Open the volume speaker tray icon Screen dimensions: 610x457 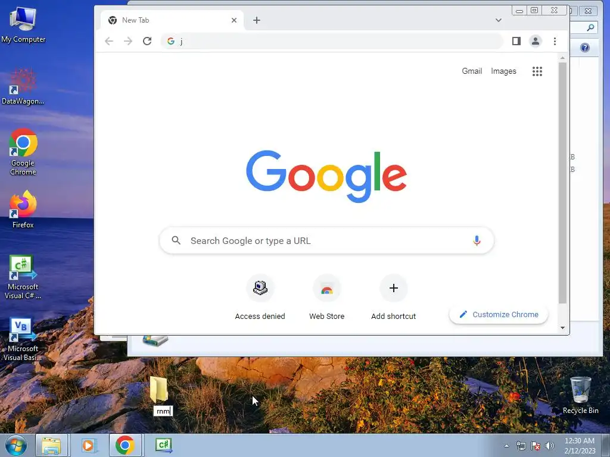(x=550, y=446)
